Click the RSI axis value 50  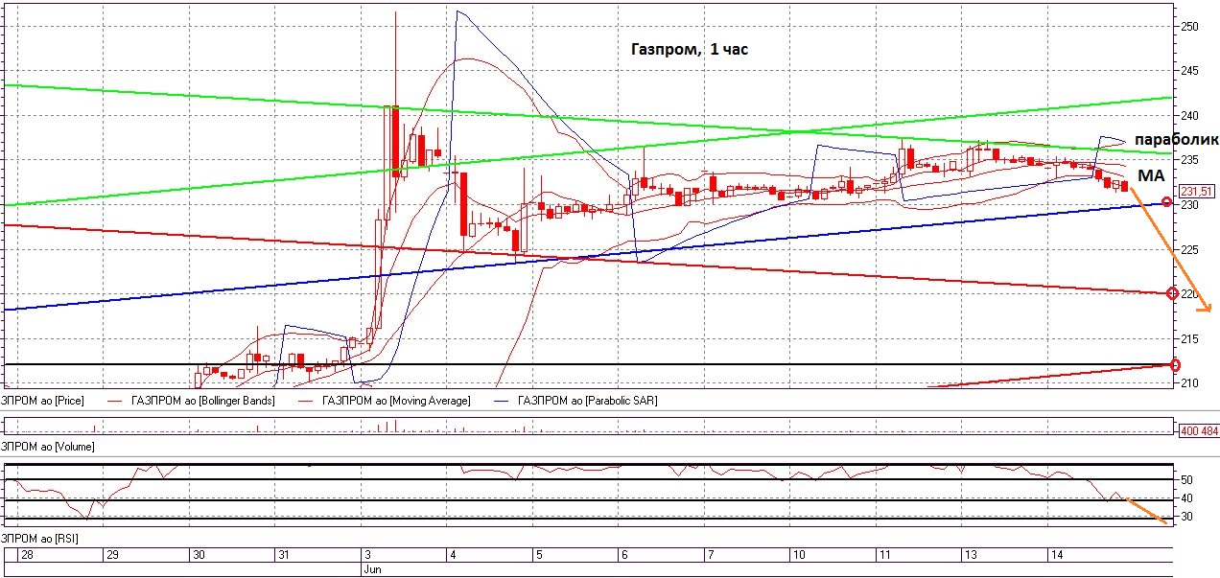pyautogui.click(x=1186, y=479)
